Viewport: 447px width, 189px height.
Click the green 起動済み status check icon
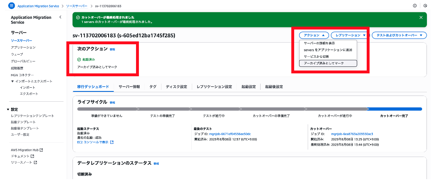[x=79, y=59]
